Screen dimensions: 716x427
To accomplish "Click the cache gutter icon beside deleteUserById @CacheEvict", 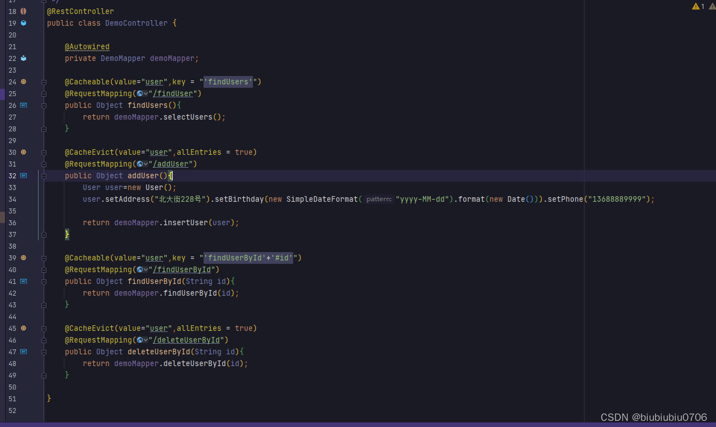I will click(x=23, y=328).
